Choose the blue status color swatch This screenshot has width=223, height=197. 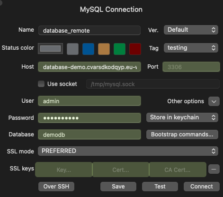tap(88, 49)
